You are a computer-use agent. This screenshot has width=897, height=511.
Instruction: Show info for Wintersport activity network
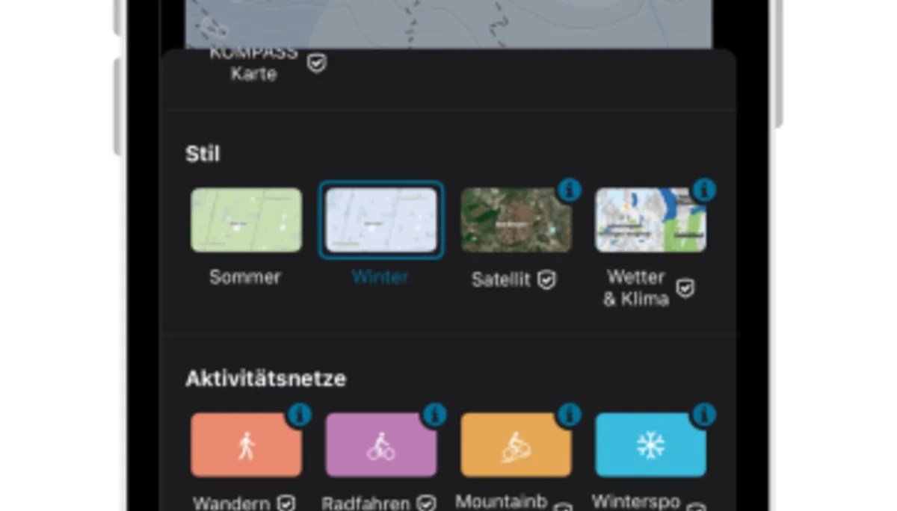coord(703,414)
